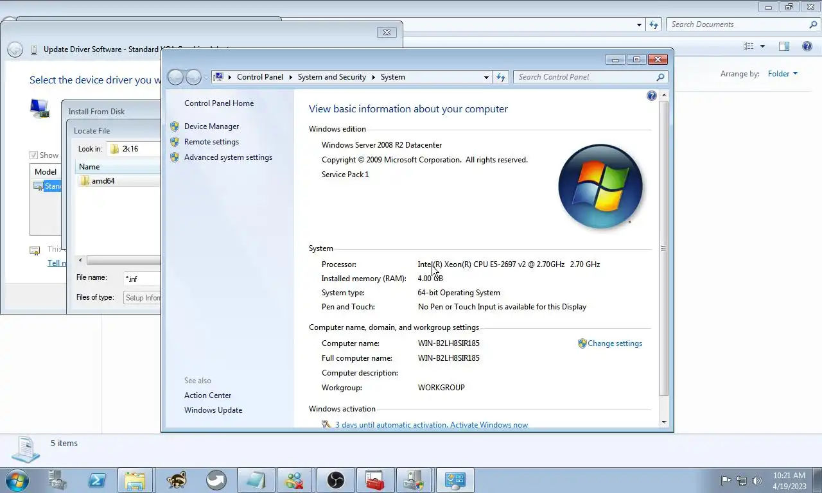Viewport: 822px width, 493px height.
Task: Open the Windows Explorer taskbar button
Action: (x=135, y=480)
